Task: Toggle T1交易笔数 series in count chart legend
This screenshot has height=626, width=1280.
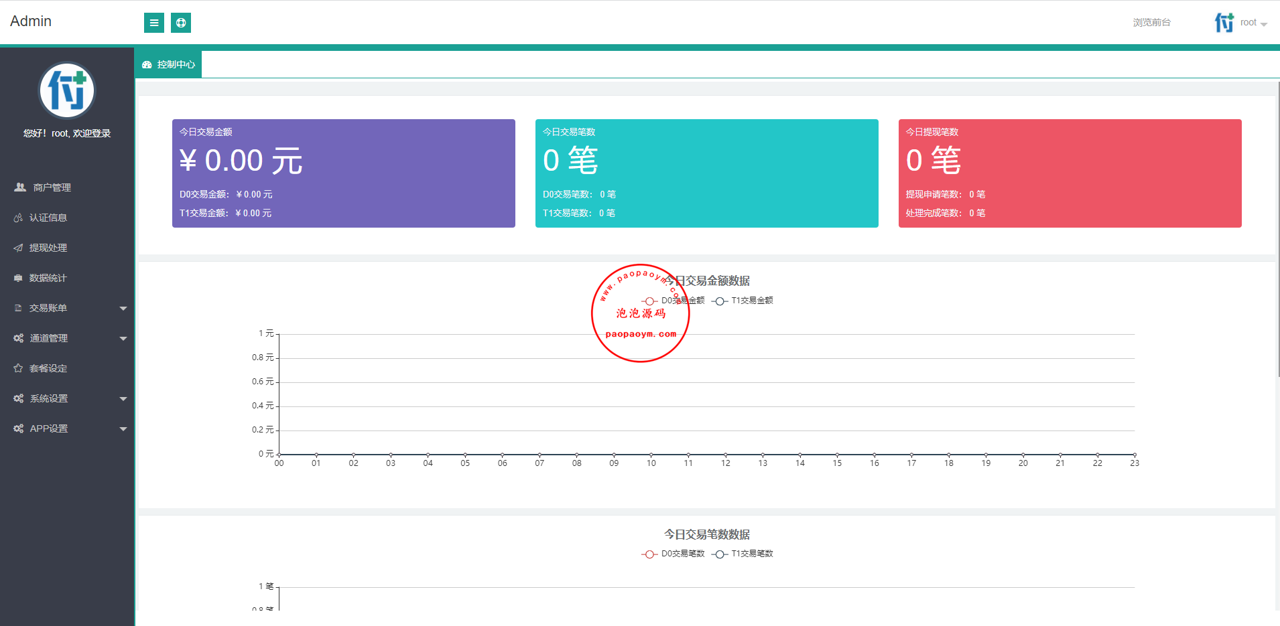Action: click(743, 554)
